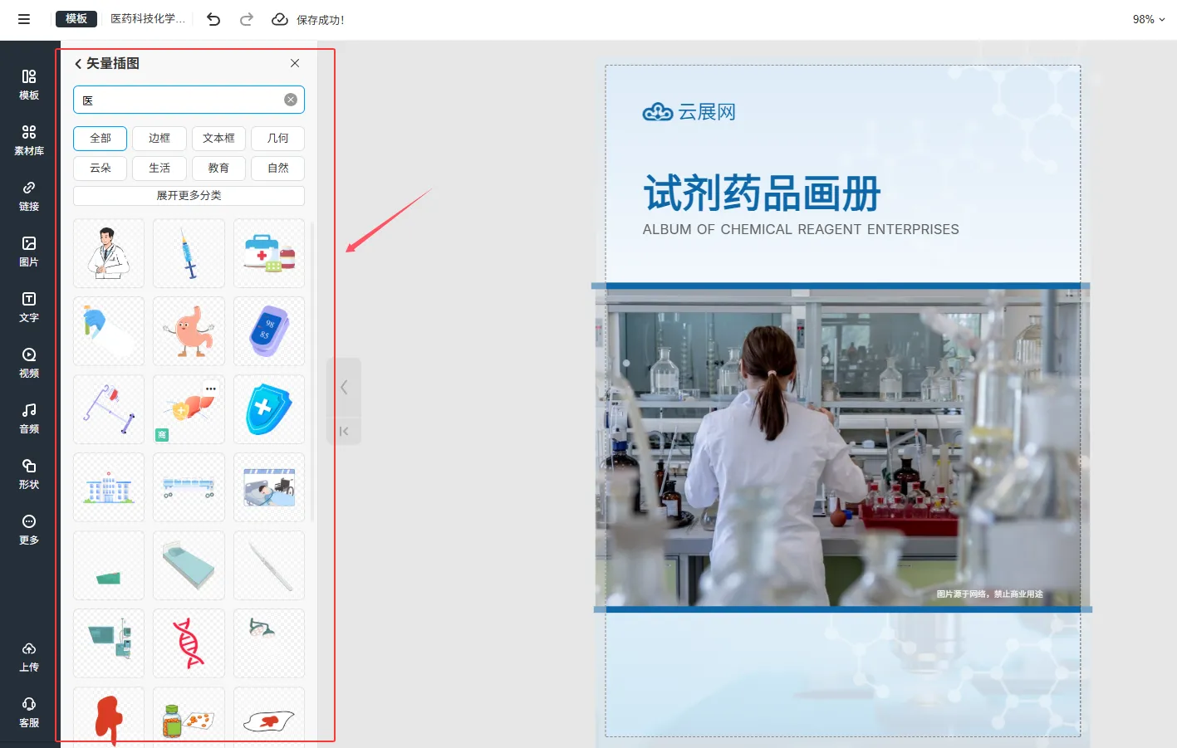Image resolution: width=1177 pixels, height=748 pixels.
Task: Filter illustrations by 教育 category
Action: click(218, 168)
